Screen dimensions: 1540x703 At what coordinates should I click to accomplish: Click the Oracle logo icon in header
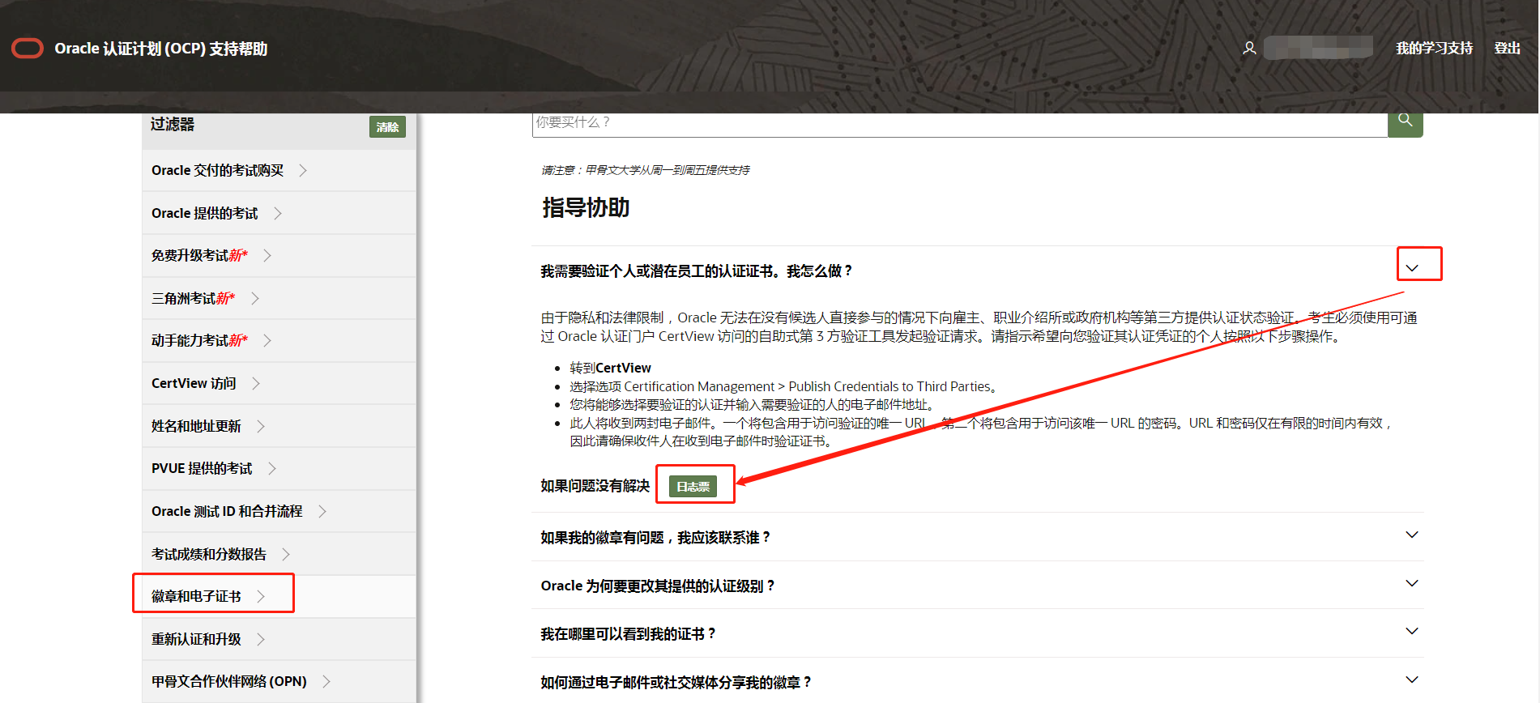point(28,49)
